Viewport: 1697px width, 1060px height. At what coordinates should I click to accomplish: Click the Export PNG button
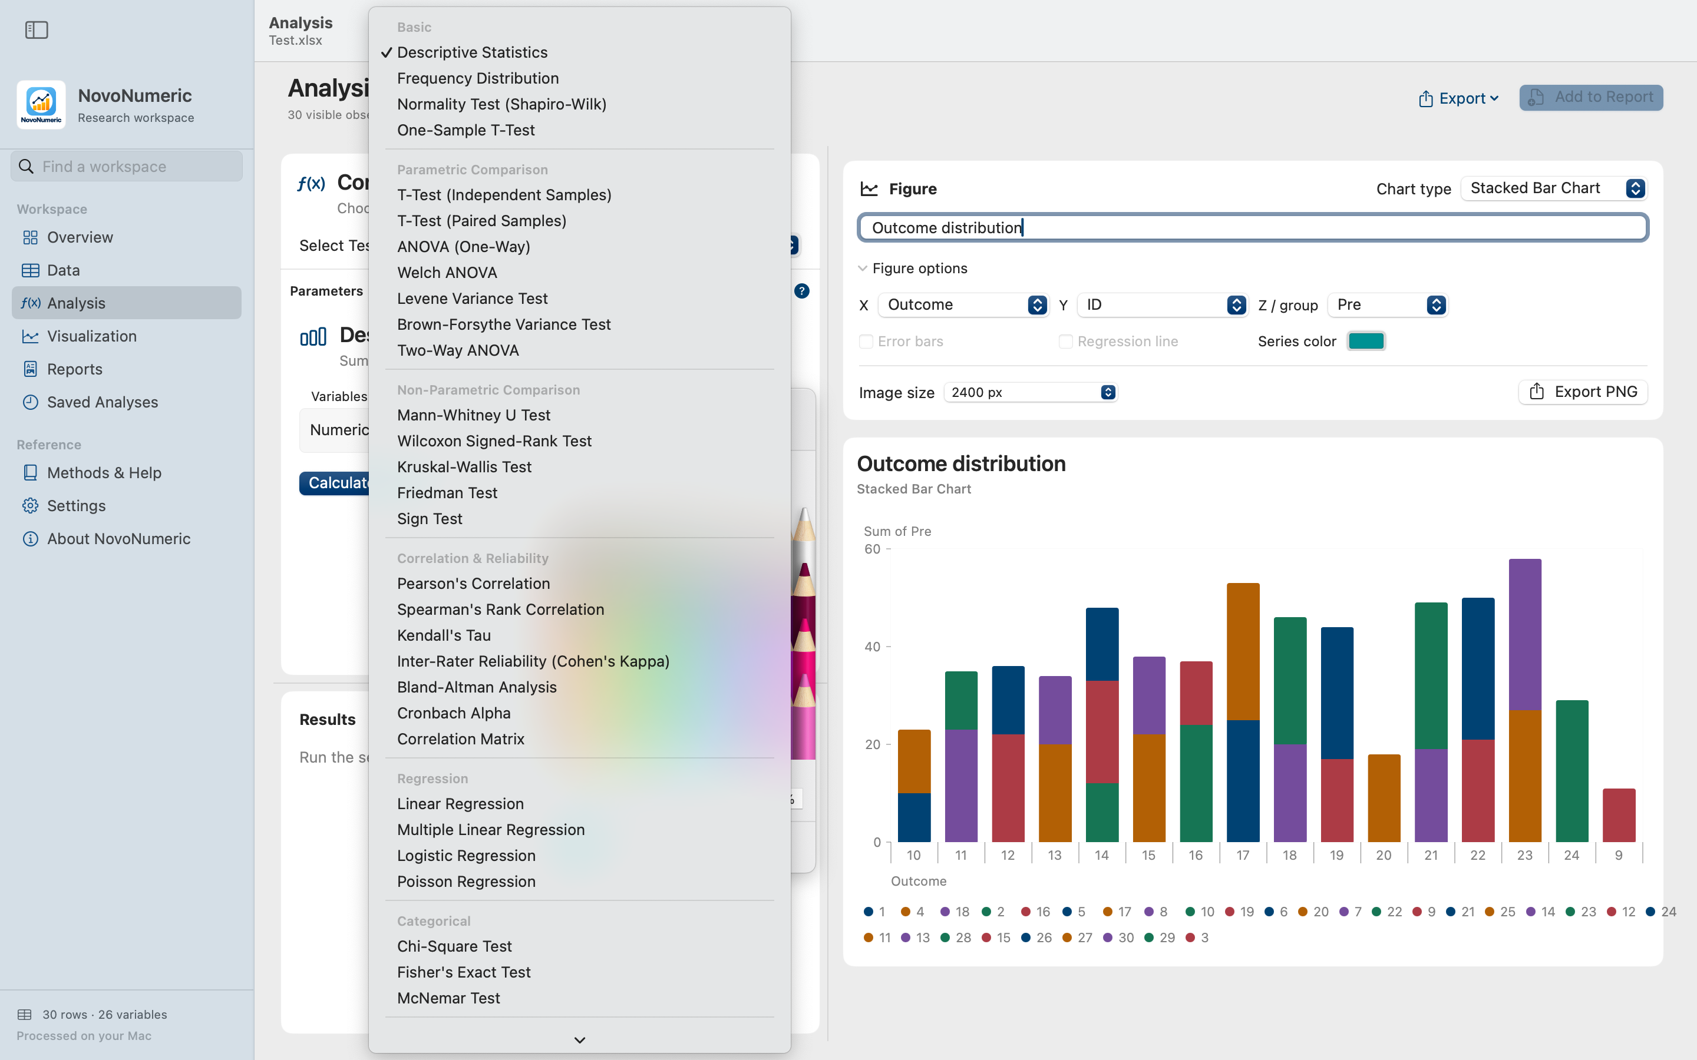(x=1583, y=392)
